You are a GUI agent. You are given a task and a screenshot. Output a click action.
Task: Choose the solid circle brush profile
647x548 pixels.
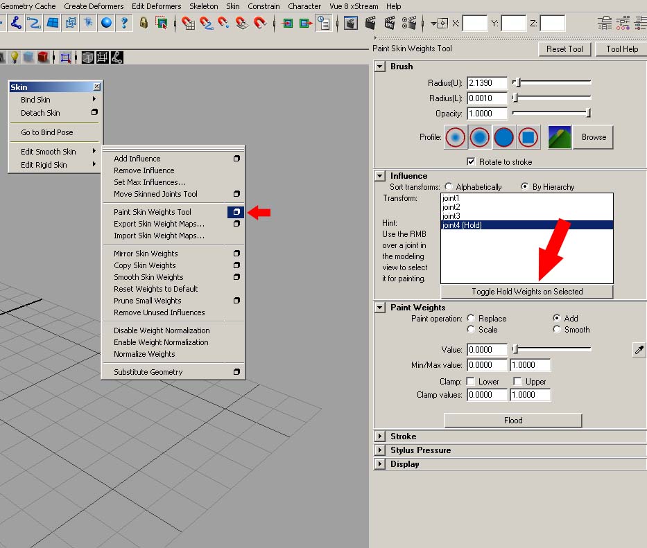pyautogui.click(x=503, y=137)
